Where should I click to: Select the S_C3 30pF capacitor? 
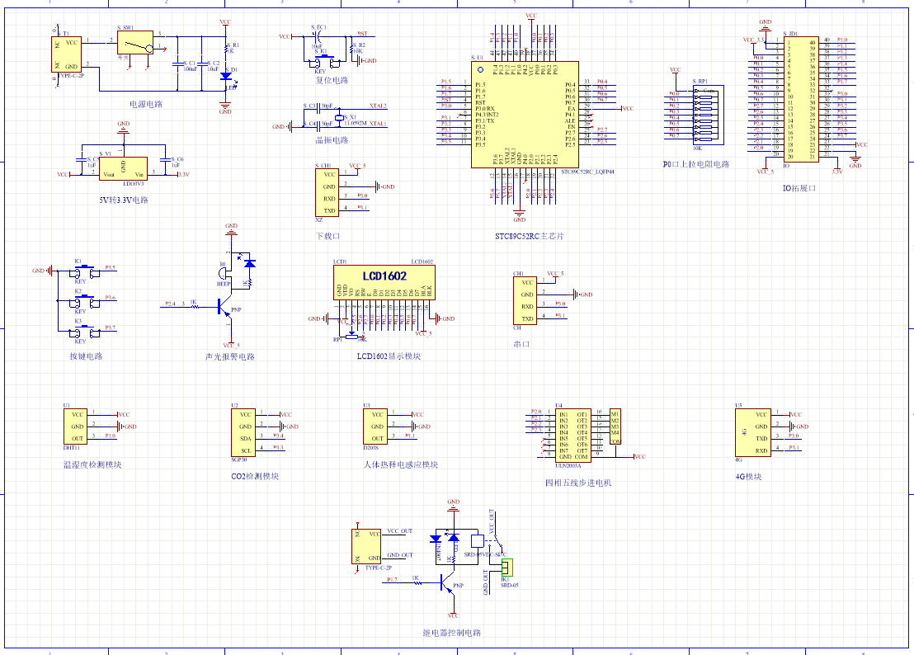click(318, 106)
